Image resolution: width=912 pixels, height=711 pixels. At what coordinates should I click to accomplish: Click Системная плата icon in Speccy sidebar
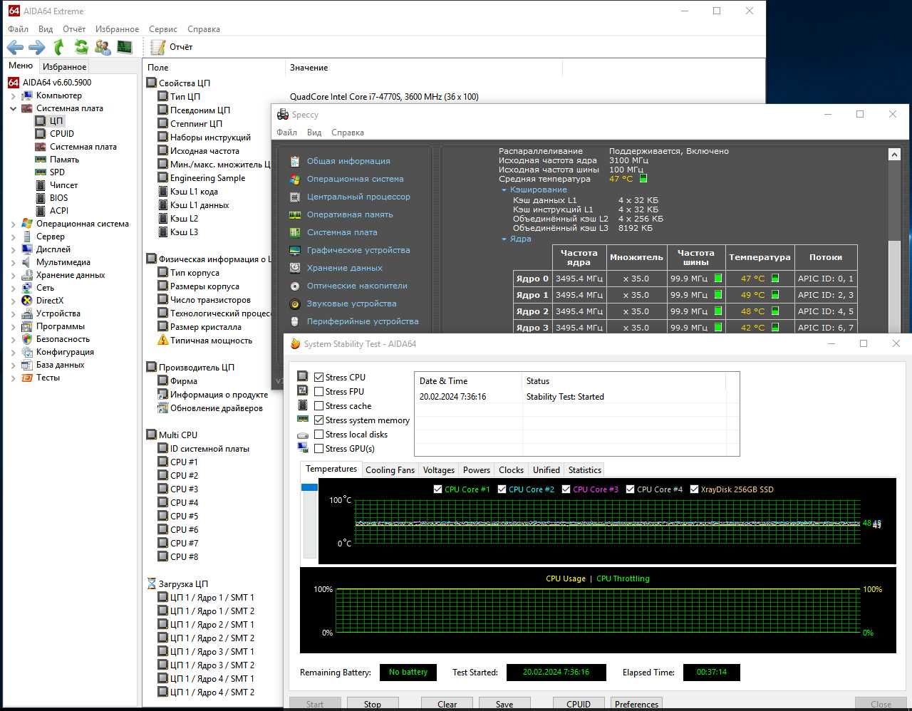click(x=295, y=232)
